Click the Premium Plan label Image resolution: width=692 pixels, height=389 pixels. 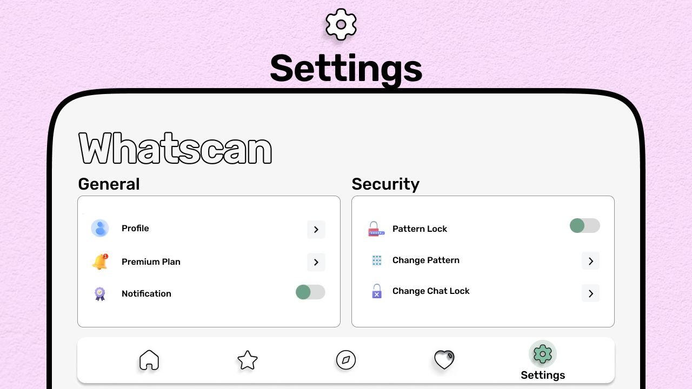[151, 261]
